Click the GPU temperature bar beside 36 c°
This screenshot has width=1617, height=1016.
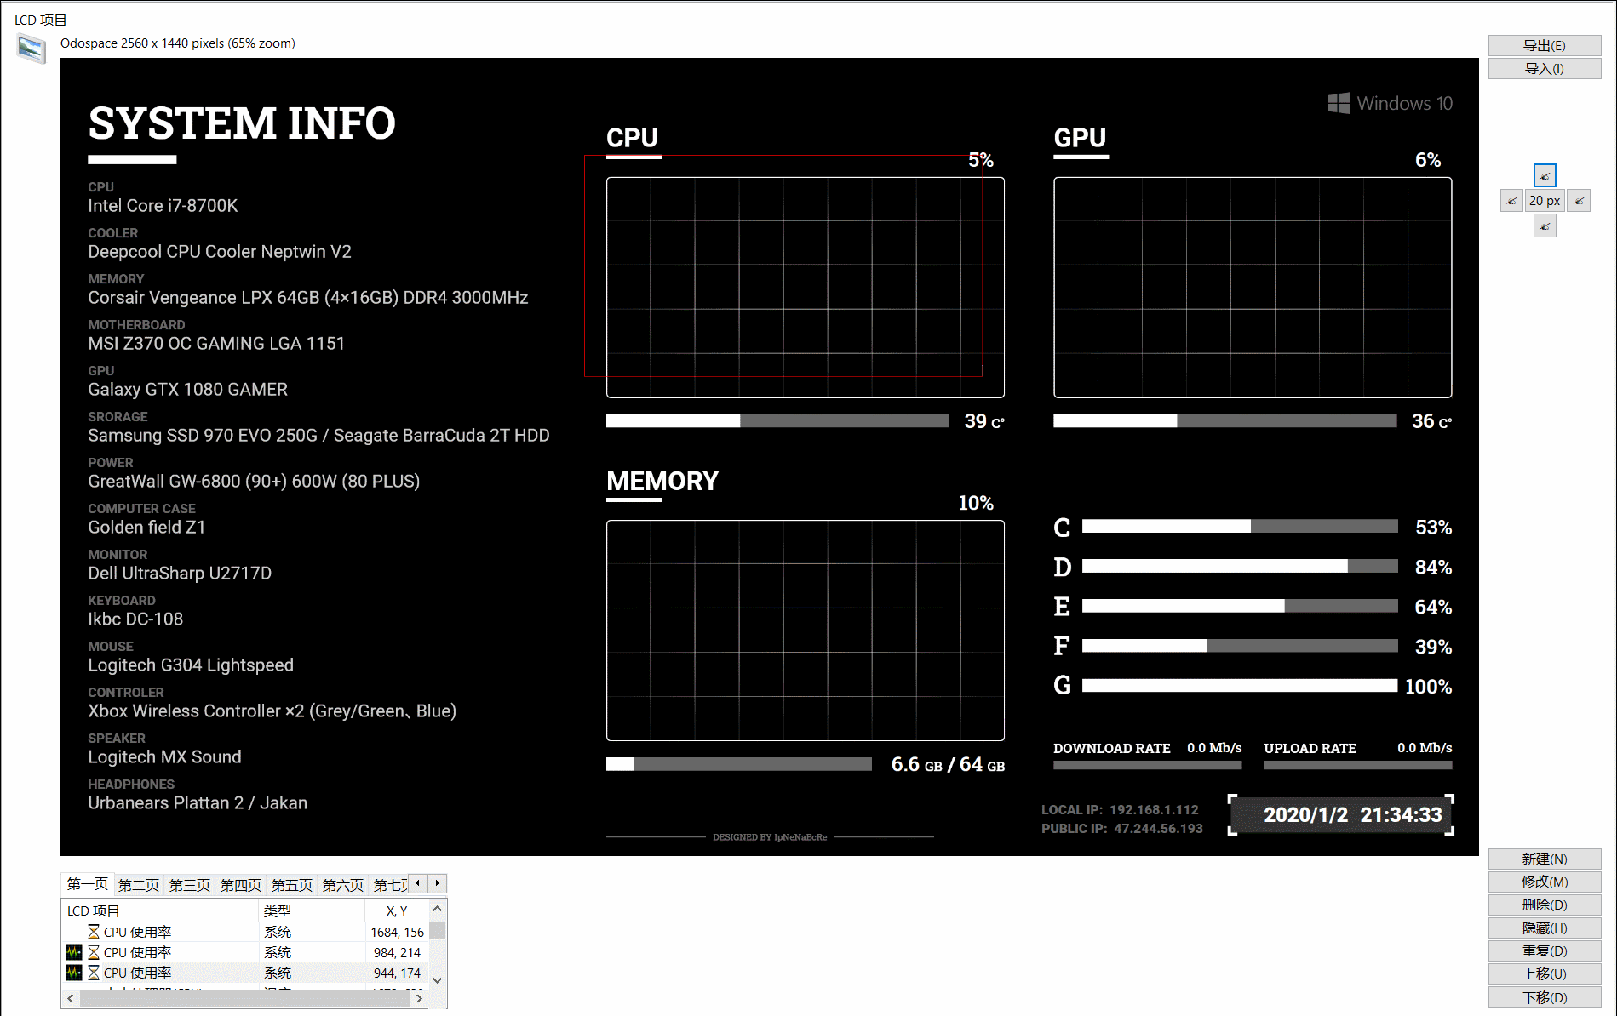(1225, 421)
